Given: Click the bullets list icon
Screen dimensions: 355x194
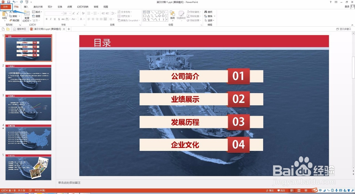Looking at the screenshot, I should 89,14.
